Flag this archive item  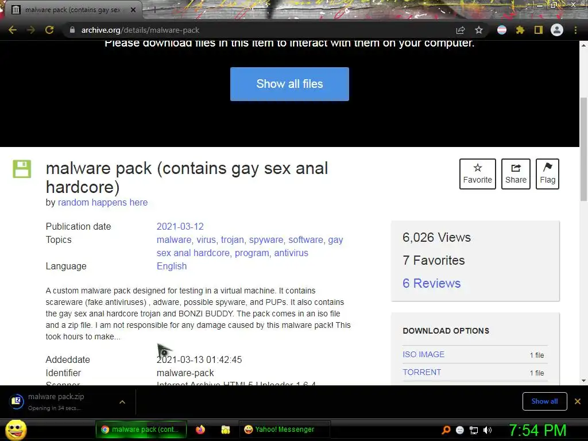(547, 173)
